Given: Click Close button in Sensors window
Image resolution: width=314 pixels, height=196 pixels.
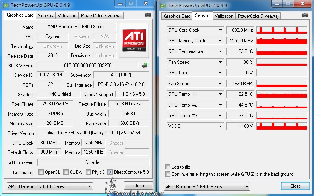Looking at the screenshot, I should click(x=295, y=186).
